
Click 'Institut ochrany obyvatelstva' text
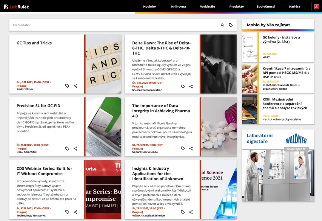[282, 119]
